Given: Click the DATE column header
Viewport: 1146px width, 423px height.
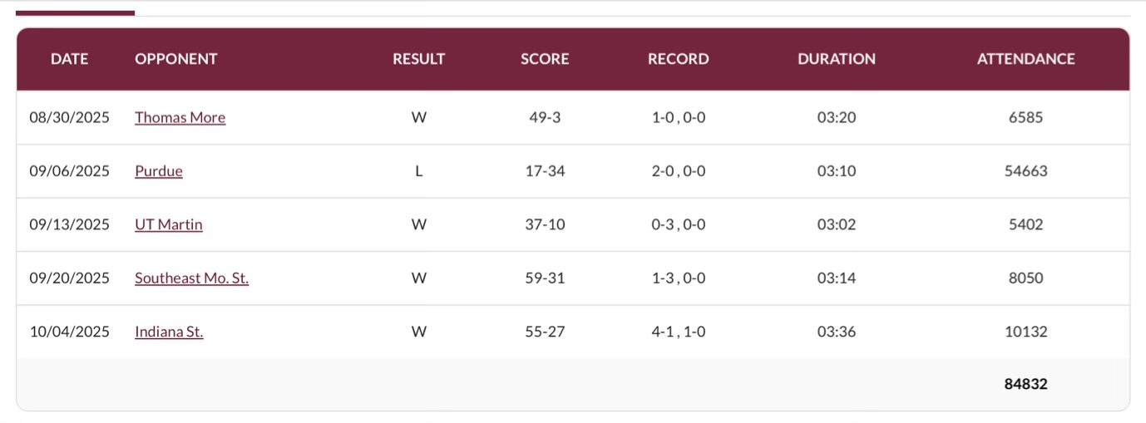Looking at the screenshot, I should (69, 59).
